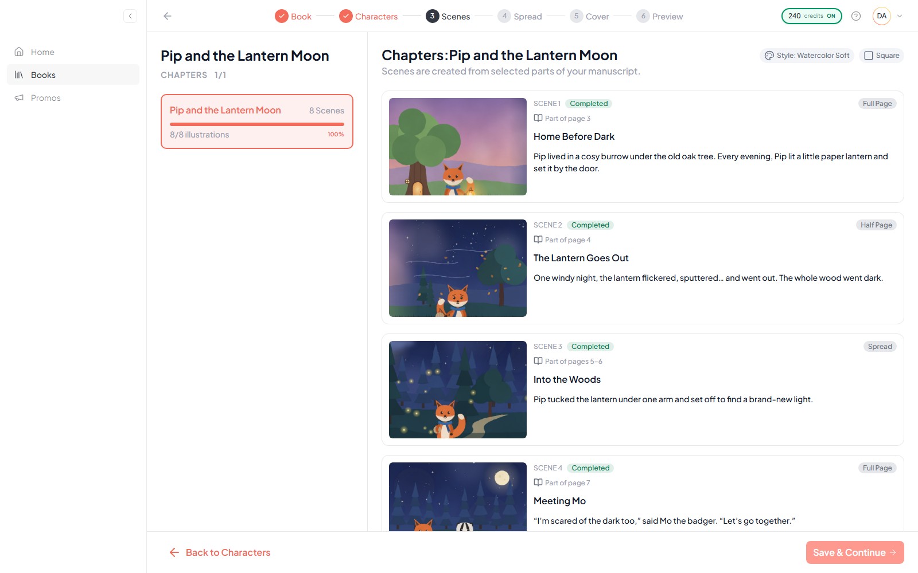Screen dimensions: 918x573
Task: Click Back to Characters link
Action: [x=220, y=552]
